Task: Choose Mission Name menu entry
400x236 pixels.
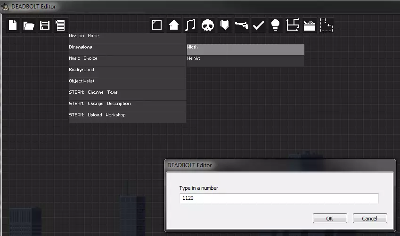Action: tap(127, 38)
